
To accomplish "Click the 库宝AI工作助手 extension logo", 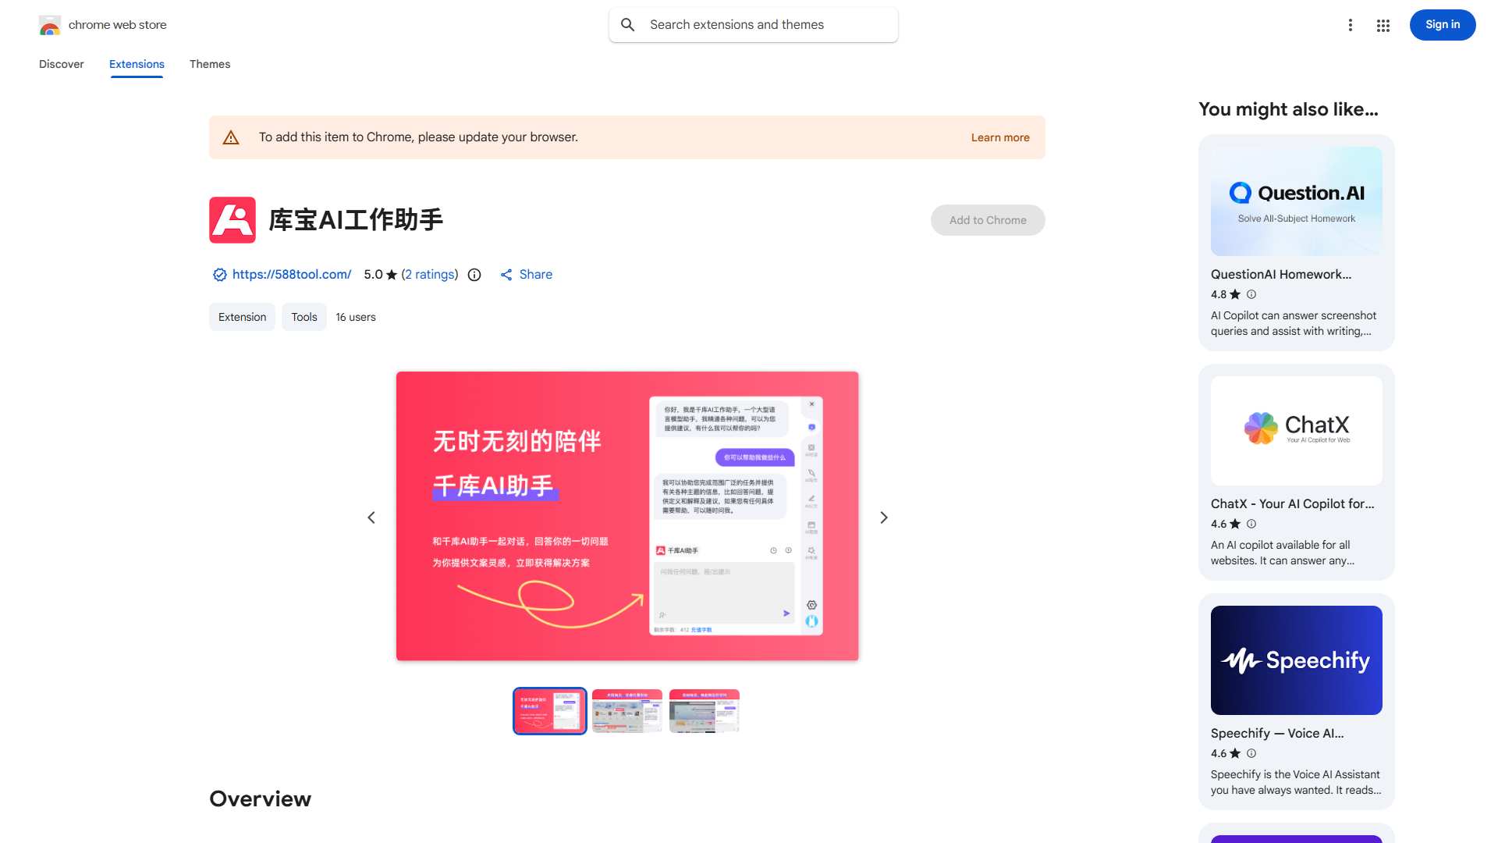I will (x=232, y=220).
